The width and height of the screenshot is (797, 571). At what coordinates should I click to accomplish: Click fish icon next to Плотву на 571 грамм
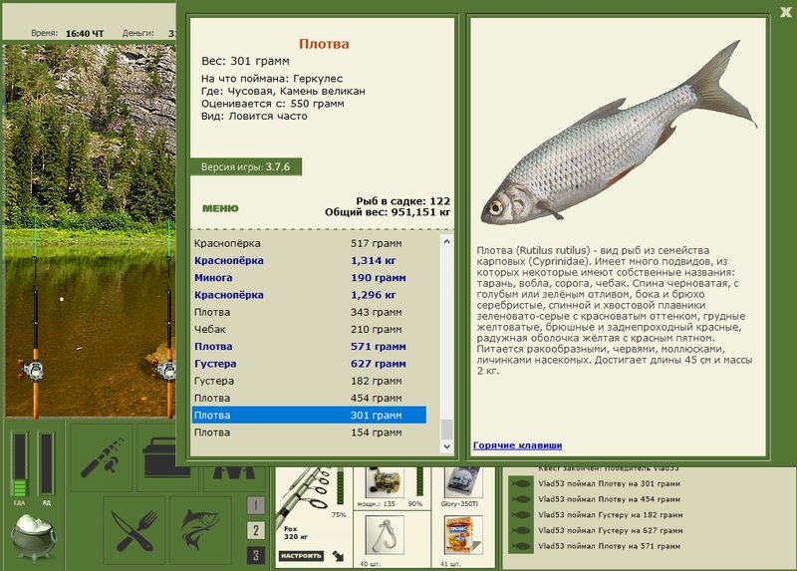click(521, 547)
